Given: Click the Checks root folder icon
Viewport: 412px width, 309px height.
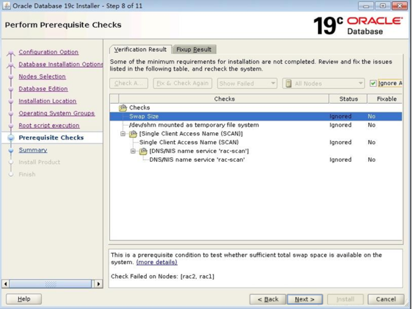Looking at the screenshot, I should coord(123,108).
